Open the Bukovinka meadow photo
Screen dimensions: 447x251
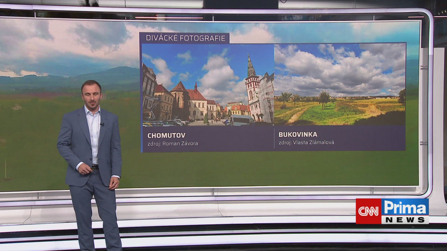[x=340, y=84]
